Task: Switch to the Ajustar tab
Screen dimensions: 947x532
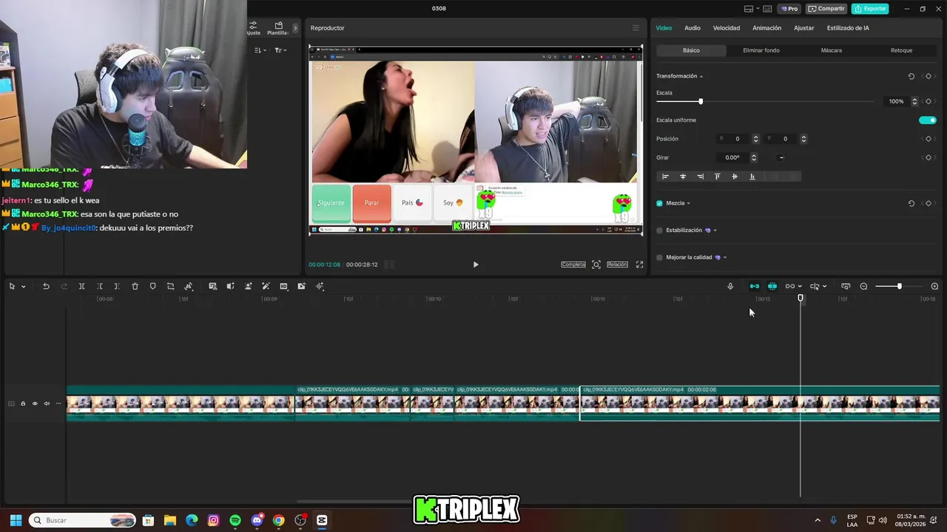Action: (803, 28)
